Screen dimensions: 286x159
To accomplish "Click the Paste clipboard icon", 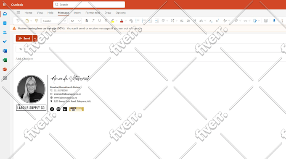I will click(x=27, y=21).
